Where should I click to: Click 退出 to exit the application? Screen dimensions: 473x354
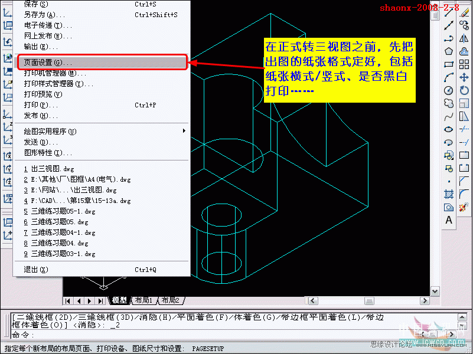coord(36,270)
